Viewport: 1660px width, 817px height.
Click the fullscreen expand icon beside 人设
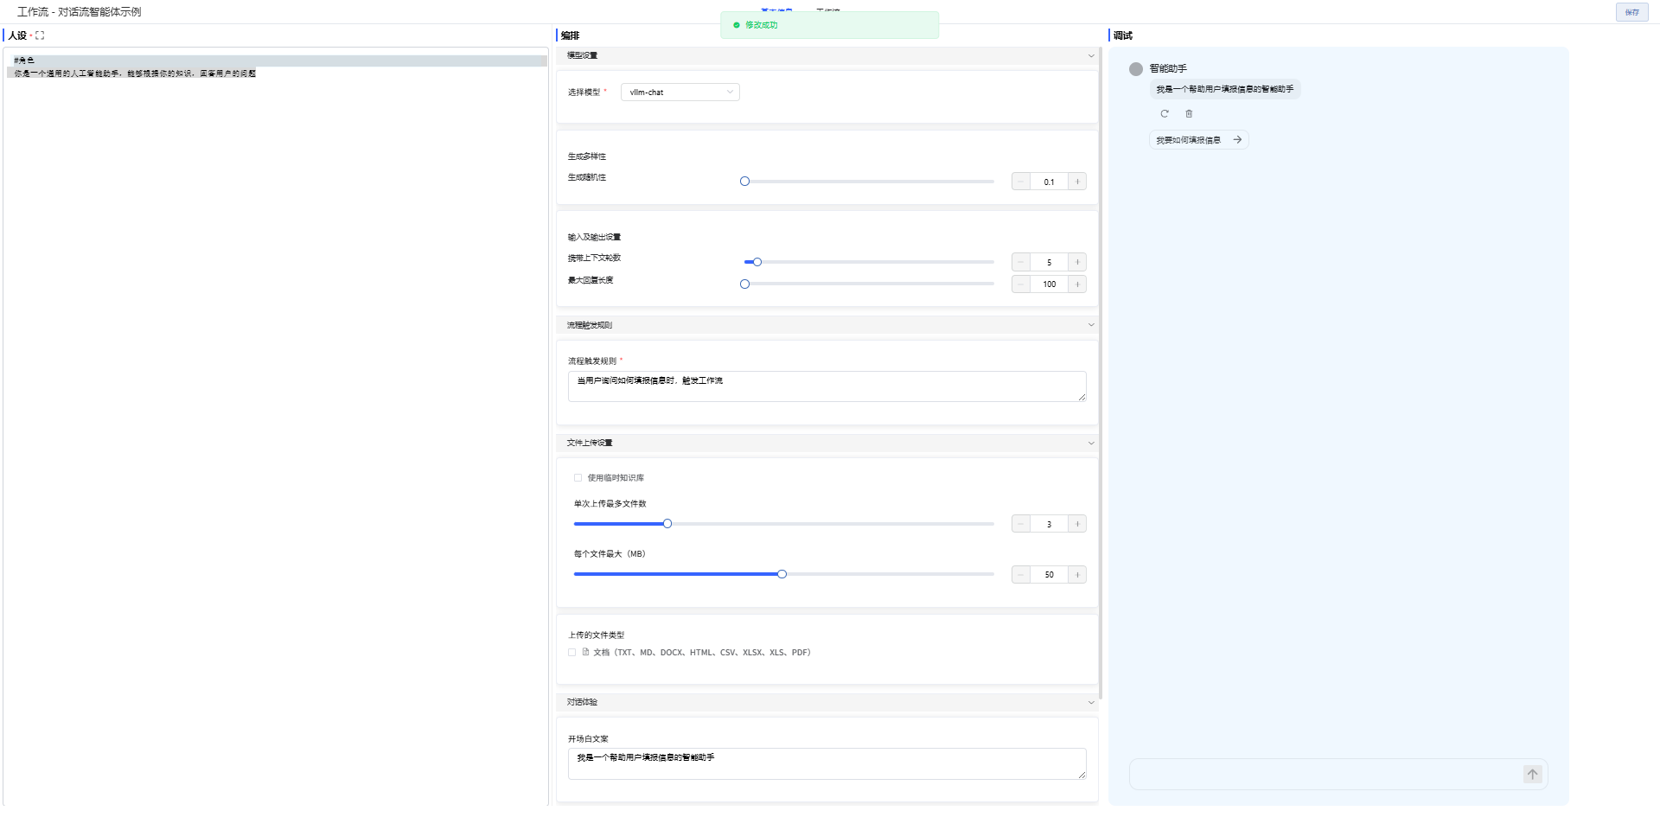click(40, 35)
